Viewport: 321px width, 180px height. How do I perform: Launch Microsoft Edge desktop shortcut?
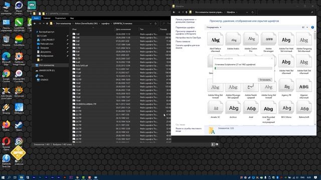click(x=6, y=59)
